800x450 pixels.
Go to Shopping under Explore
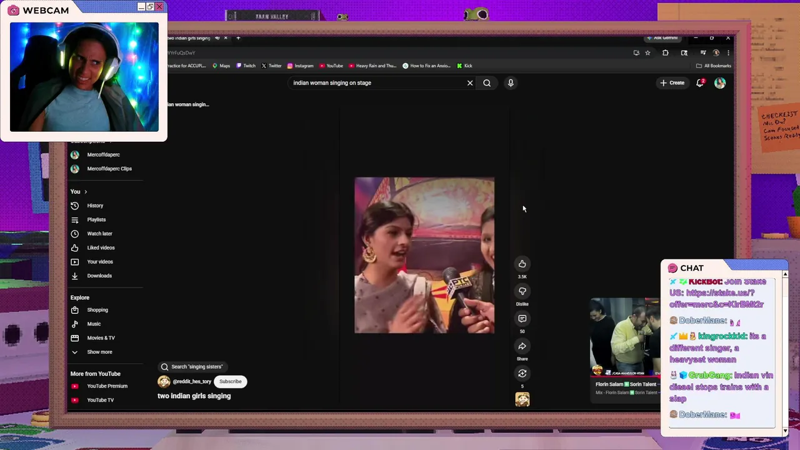click(x=97, y=310)
